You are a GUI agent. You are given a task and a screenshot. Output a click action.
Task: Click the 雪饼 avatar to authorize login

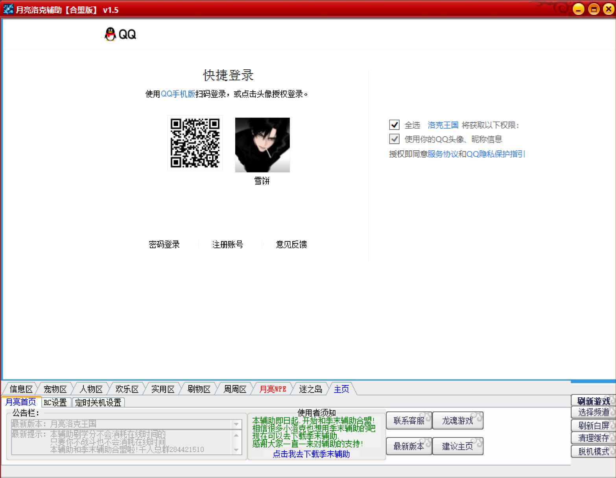point(262,145)
